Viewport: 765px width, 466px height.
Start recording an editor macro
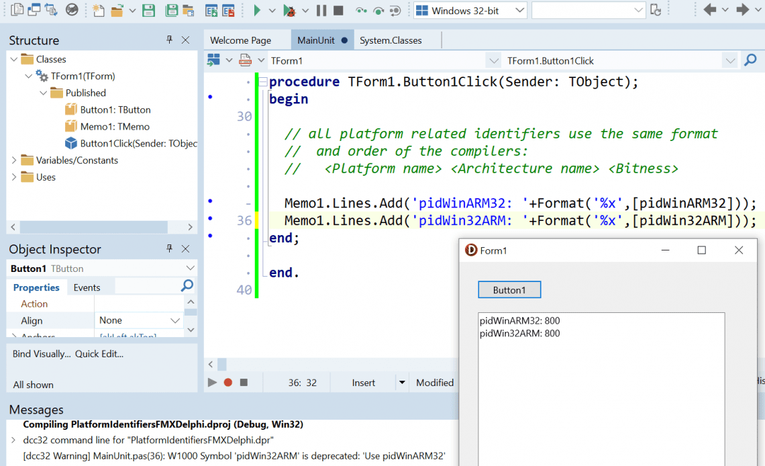[228, 383]
